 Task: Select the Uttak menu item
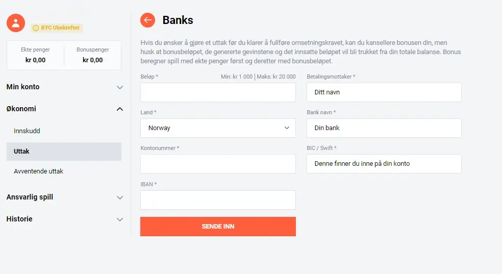coord(64,152)
